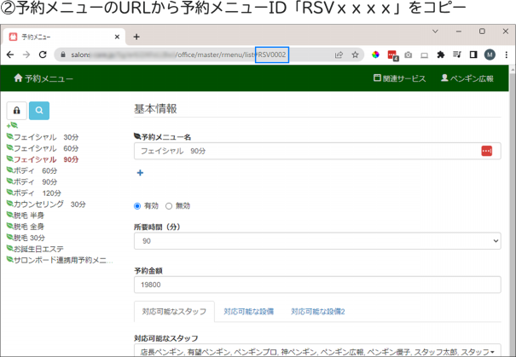Expand the 対応可能なスタッフ multi-select dropdown
Screen dimensions: 516x357
pyautogui.click(x=317, y=351)
